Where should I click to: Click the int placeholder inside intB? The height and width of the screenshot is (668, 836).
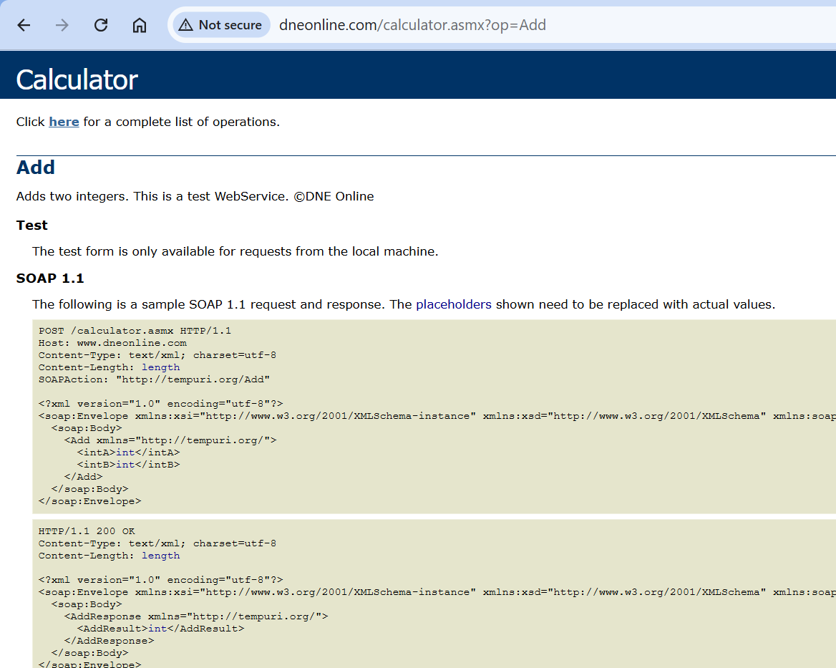click(x=125, y=465)
